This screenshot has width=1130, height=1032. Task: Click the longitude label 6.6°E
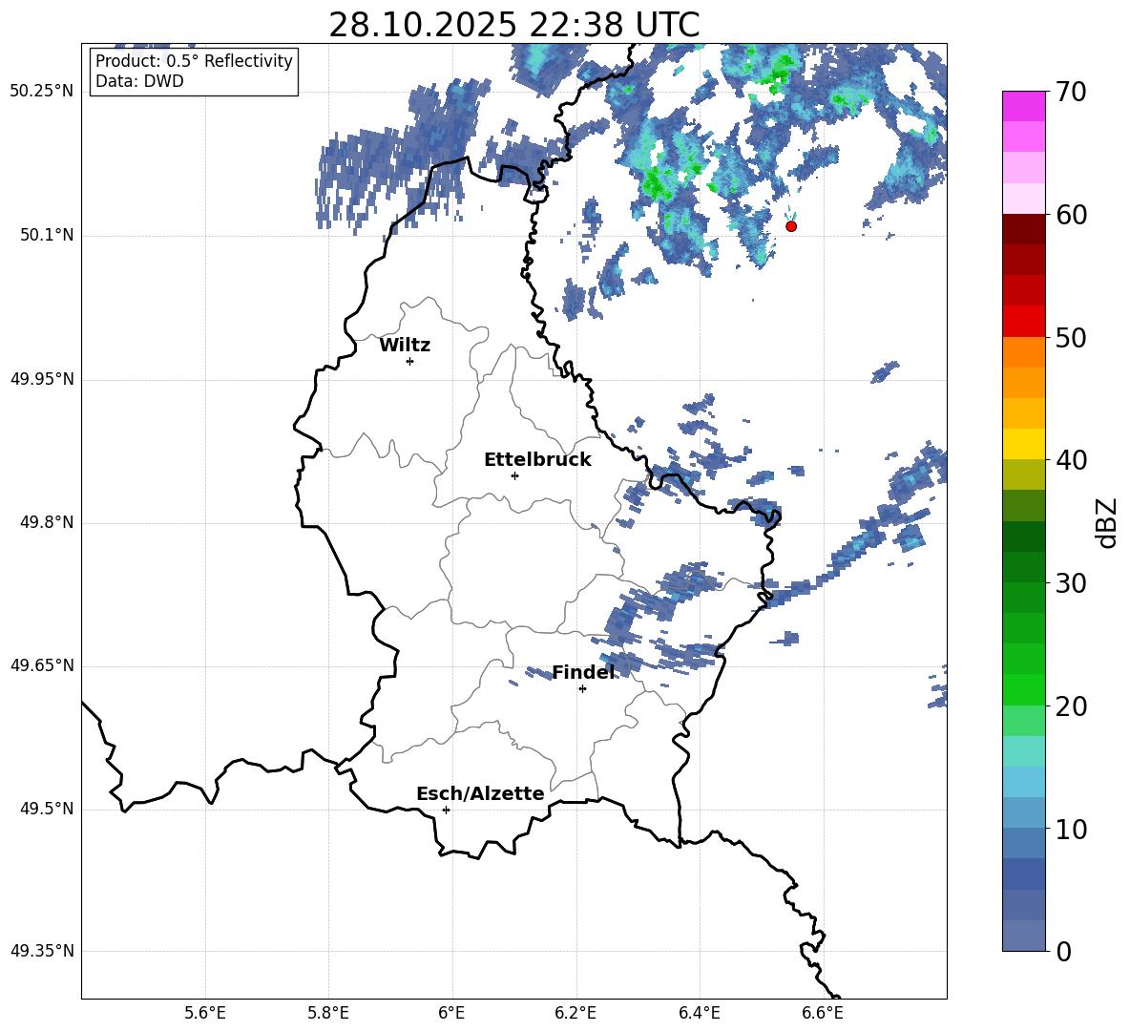tap(823, 1013)
